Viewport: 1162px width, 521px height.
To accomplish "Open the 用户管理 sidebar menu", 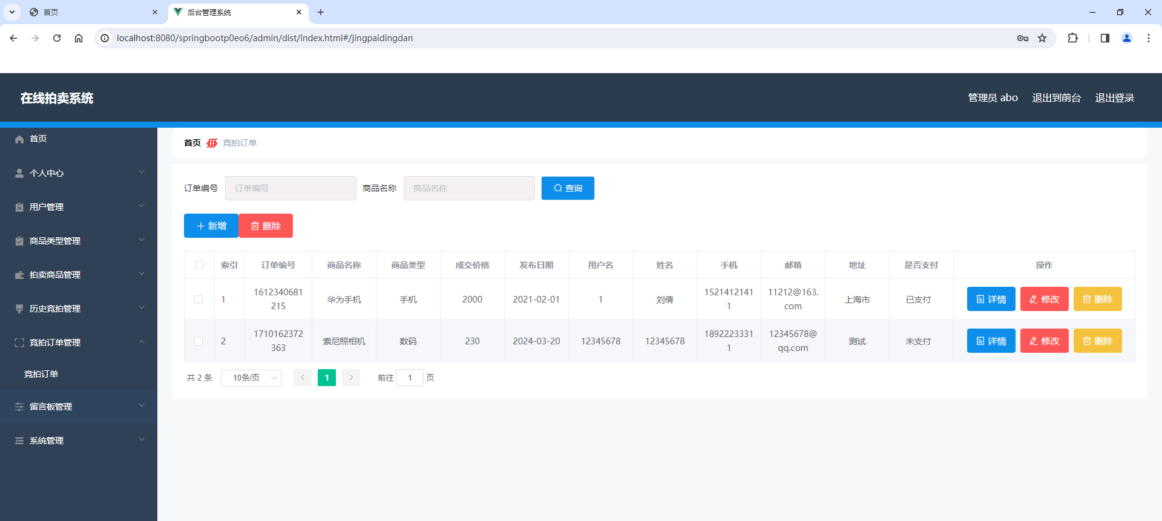I will coord(79,207).
